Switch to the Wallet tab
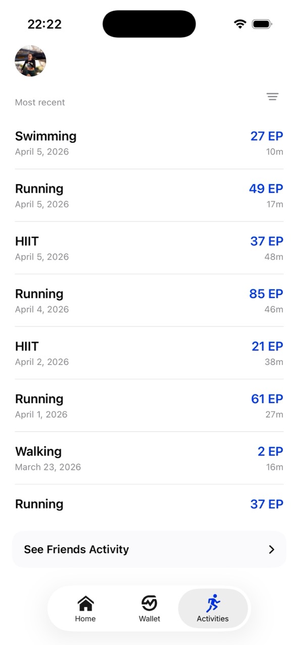The image size is (298, 645). 149,608
